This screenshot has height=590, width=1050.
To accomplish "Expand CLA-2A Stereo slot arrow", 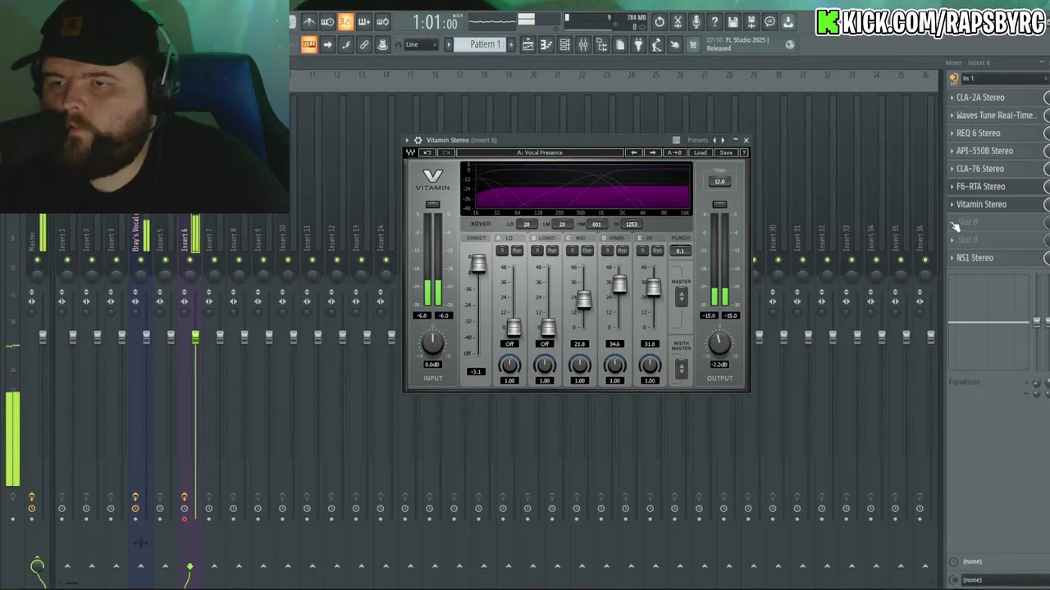I will pyautogui.click(x=952, y=98).
